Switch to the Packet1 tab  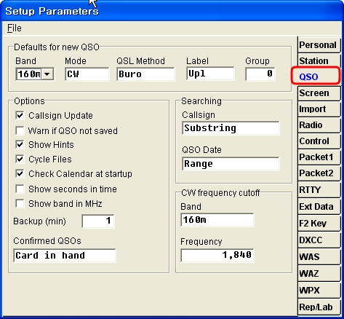click(319, 157)
